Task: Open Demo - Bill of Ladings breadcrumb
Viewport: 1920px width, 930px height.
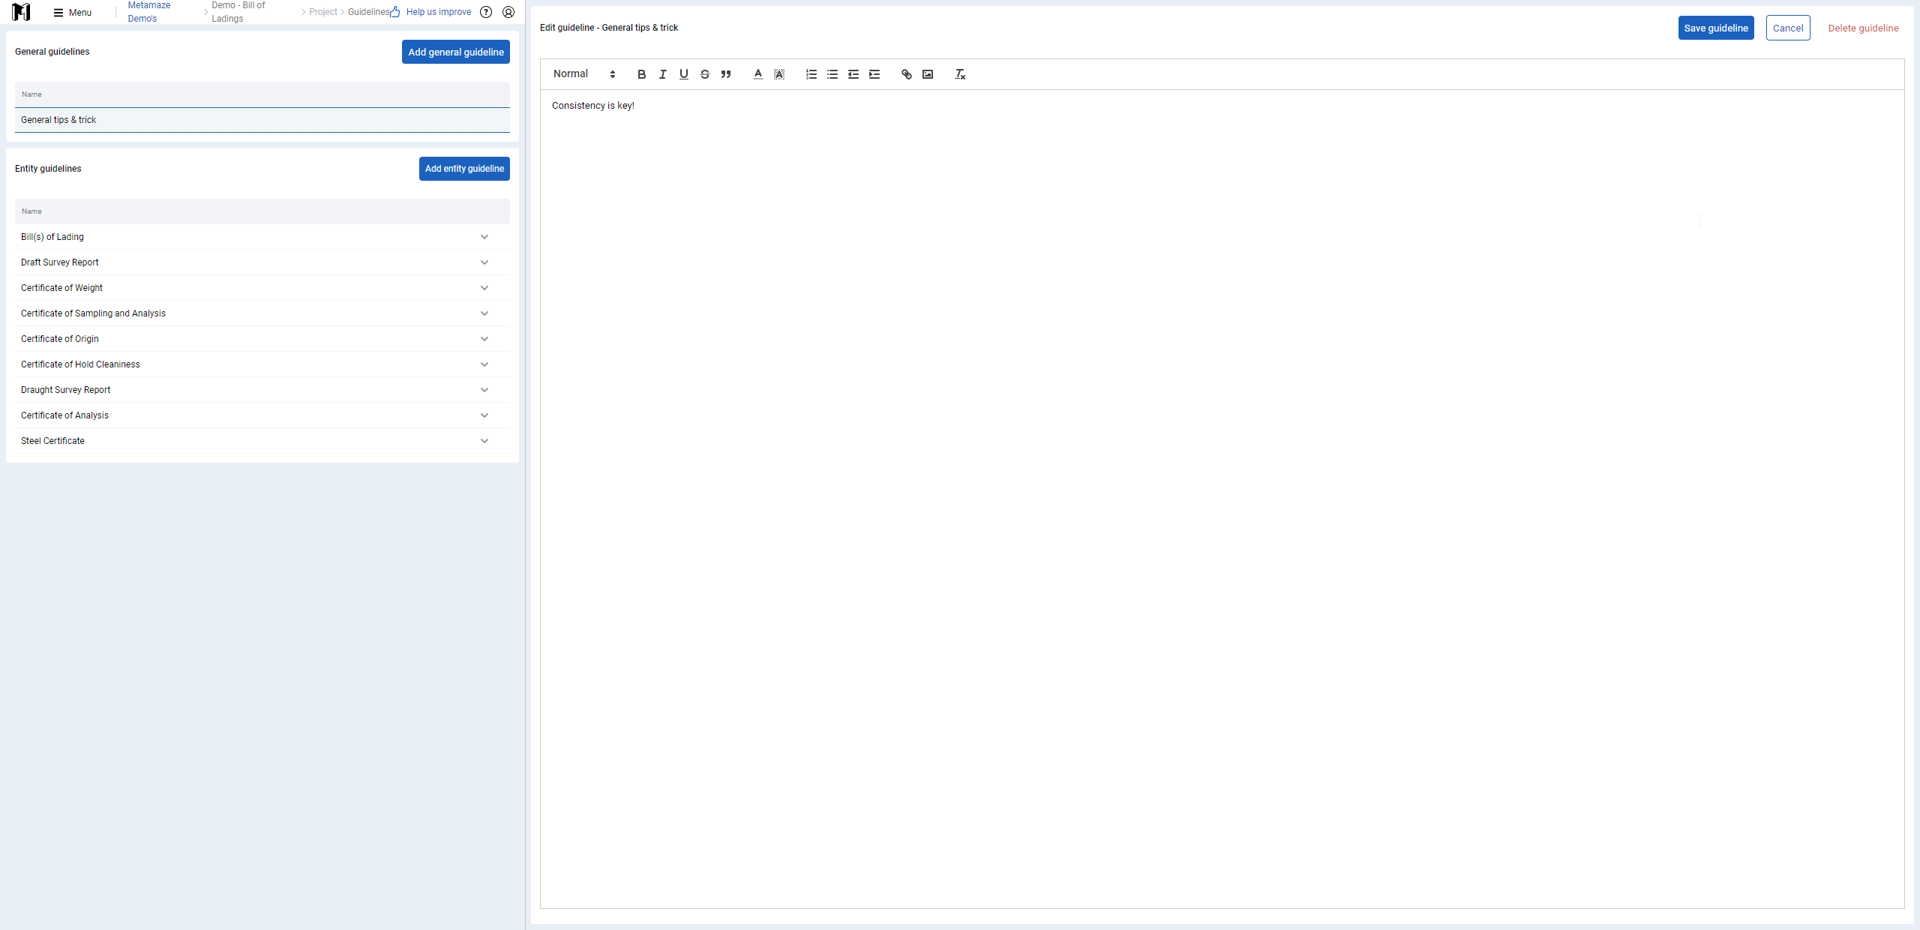Action: tap(238, 12)
